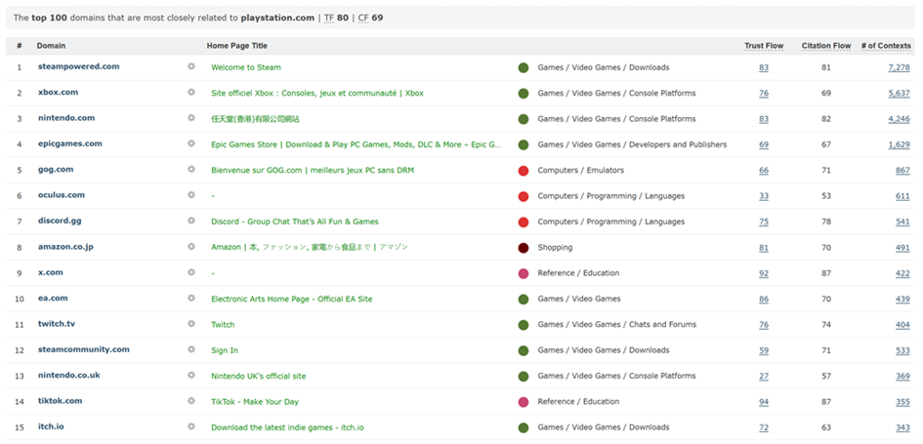The image size is (923, 444).
Task: Click the TF abbreviation in the summary bar
Action: [x=328, y=18]
